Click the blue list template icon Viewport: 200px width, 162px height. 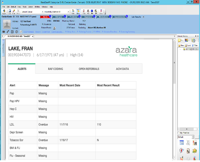point(182,143)
